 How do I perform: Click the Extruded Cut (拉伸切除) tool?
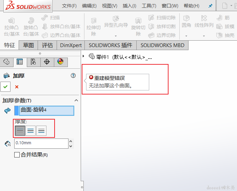click(94, 27)
